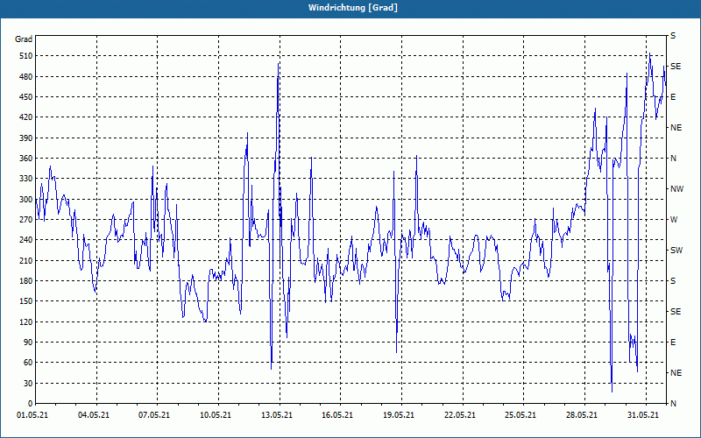Viewport: 701px width, 438px height.
Task: Select the y-axis value "180"
Action: pyautogui.click(x=25, y=280)
